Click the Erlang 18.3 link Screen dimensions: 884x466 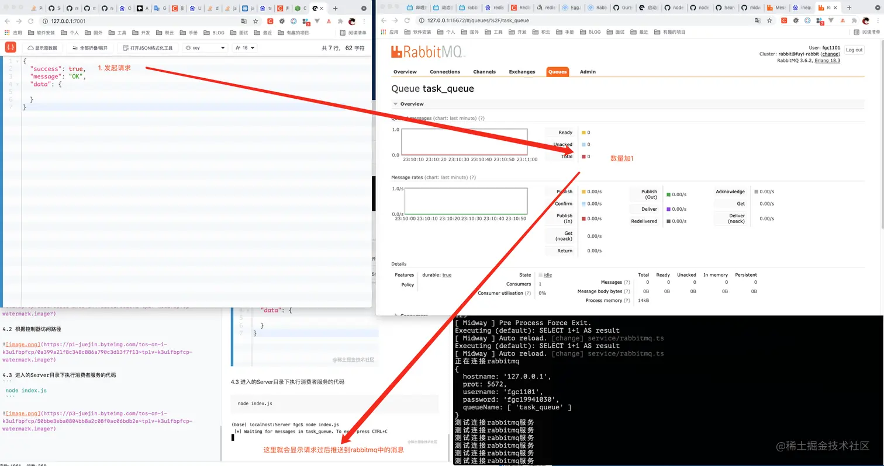tap(827, 60)
